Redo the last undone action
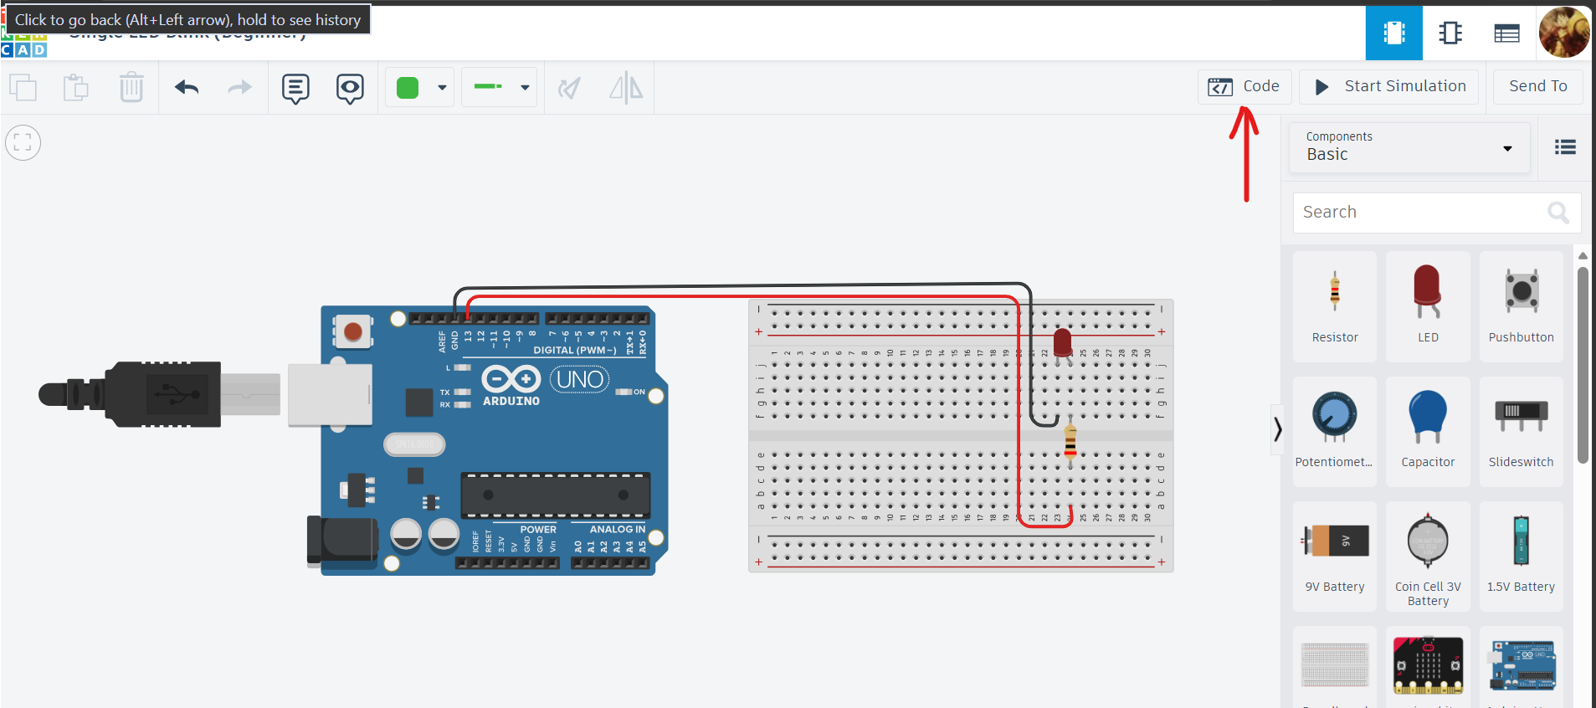This screenshot has width=1596, height=708. tap(240, 87)
